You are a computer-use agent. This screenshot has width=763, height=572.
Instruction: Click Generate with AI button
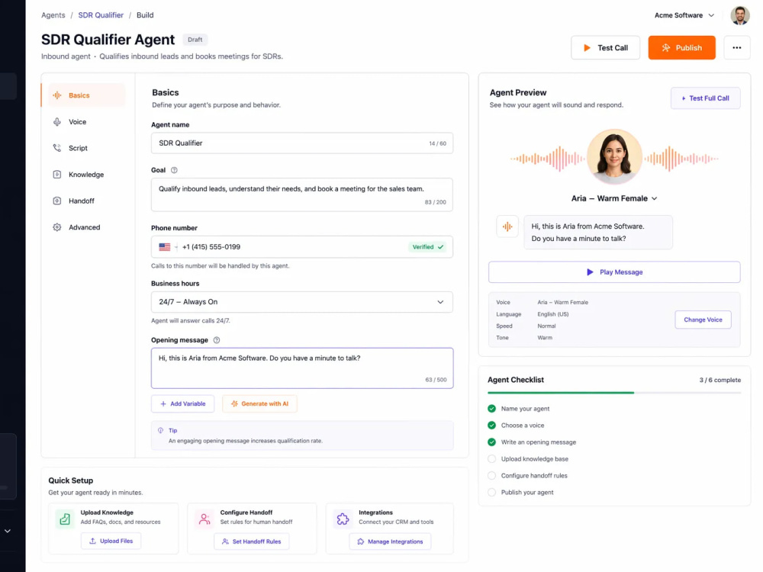[259, 403]
